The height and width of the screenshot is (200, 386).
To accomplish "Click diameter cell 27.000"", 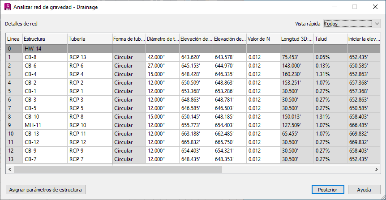I will pyautogui.click(x=163, y=66).
